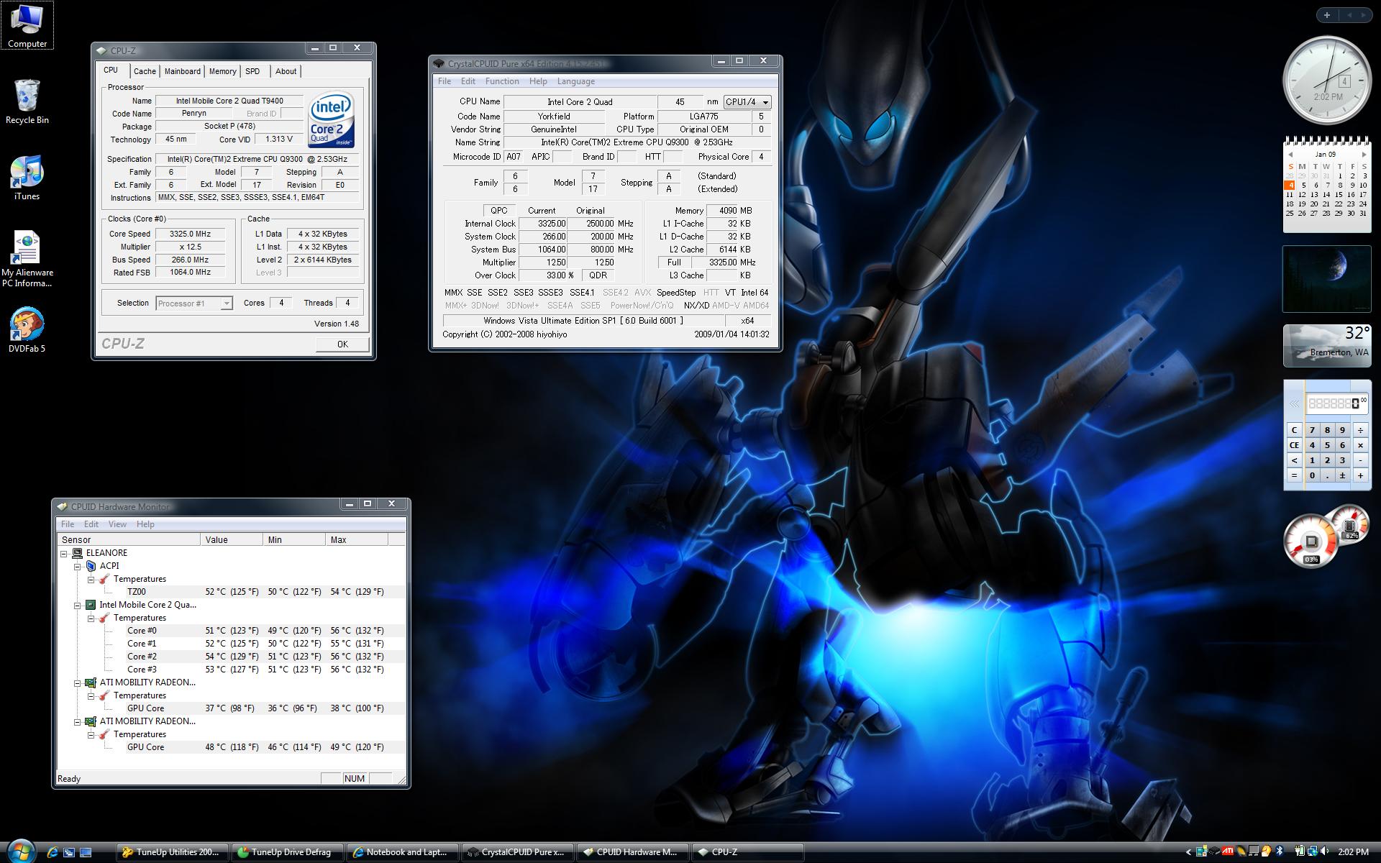Click the Intel Core 2 Quad logo in CPU-Z
1381x863 pixels.
[330, 119]
